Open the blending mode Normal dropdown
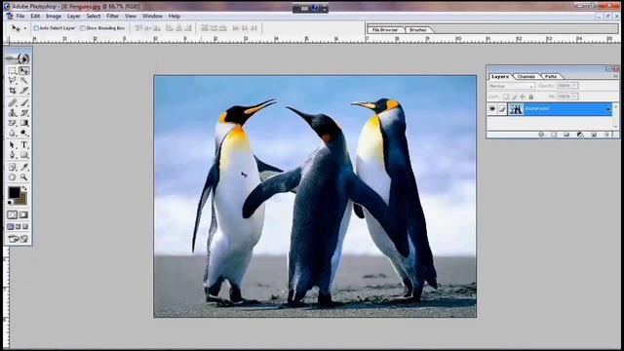This screenshot has height=351, width=624. 511,86
